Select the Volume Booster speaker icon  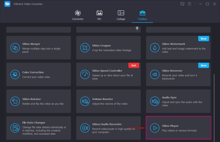[85, 101]
